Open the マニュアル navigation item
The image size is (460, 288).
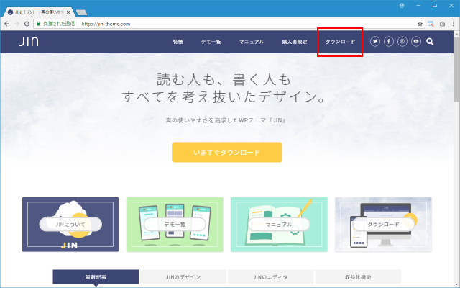[x=252, y=42]
